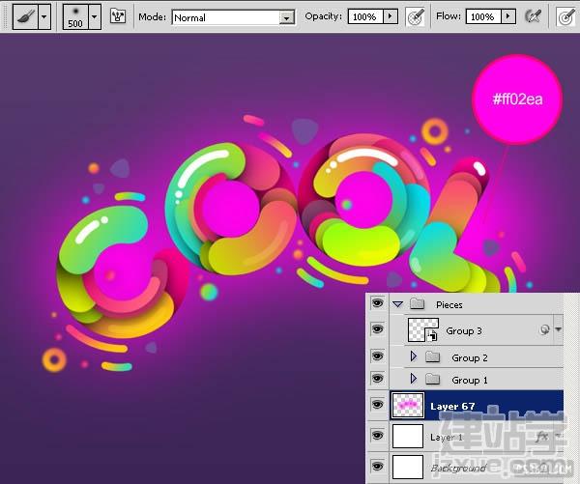Click the Layer 1 fx icon

(x=542, y=437)
